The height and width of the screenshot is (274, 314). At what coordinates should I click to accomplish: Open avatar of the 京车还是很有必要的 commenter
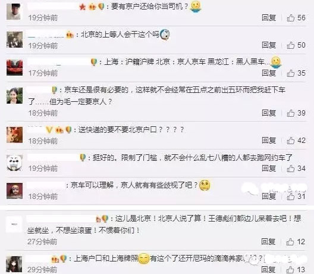[15, 96]
